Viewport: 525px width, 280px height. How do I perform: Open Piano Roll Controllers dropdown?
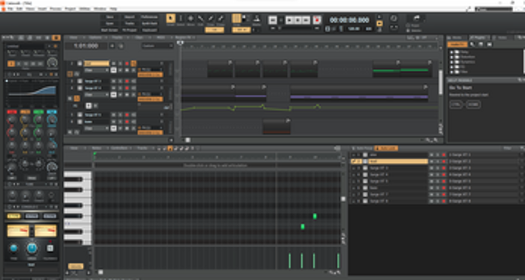121,148
